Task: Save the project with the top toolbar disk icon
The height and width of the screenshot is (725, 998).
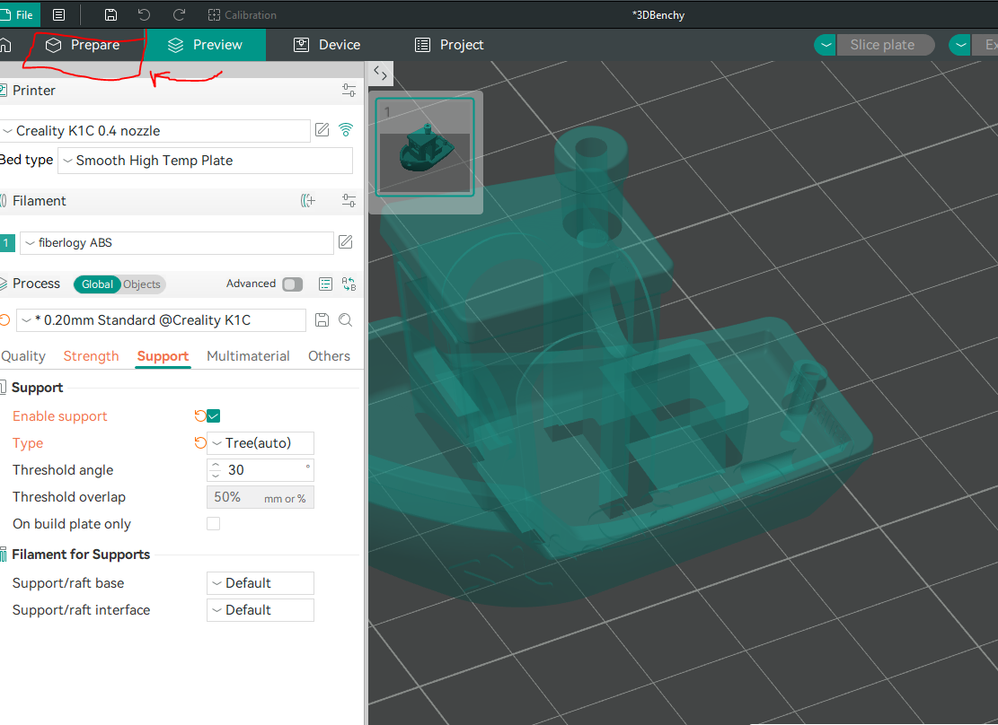Action: pyautogui.click(x=110, y=14)
